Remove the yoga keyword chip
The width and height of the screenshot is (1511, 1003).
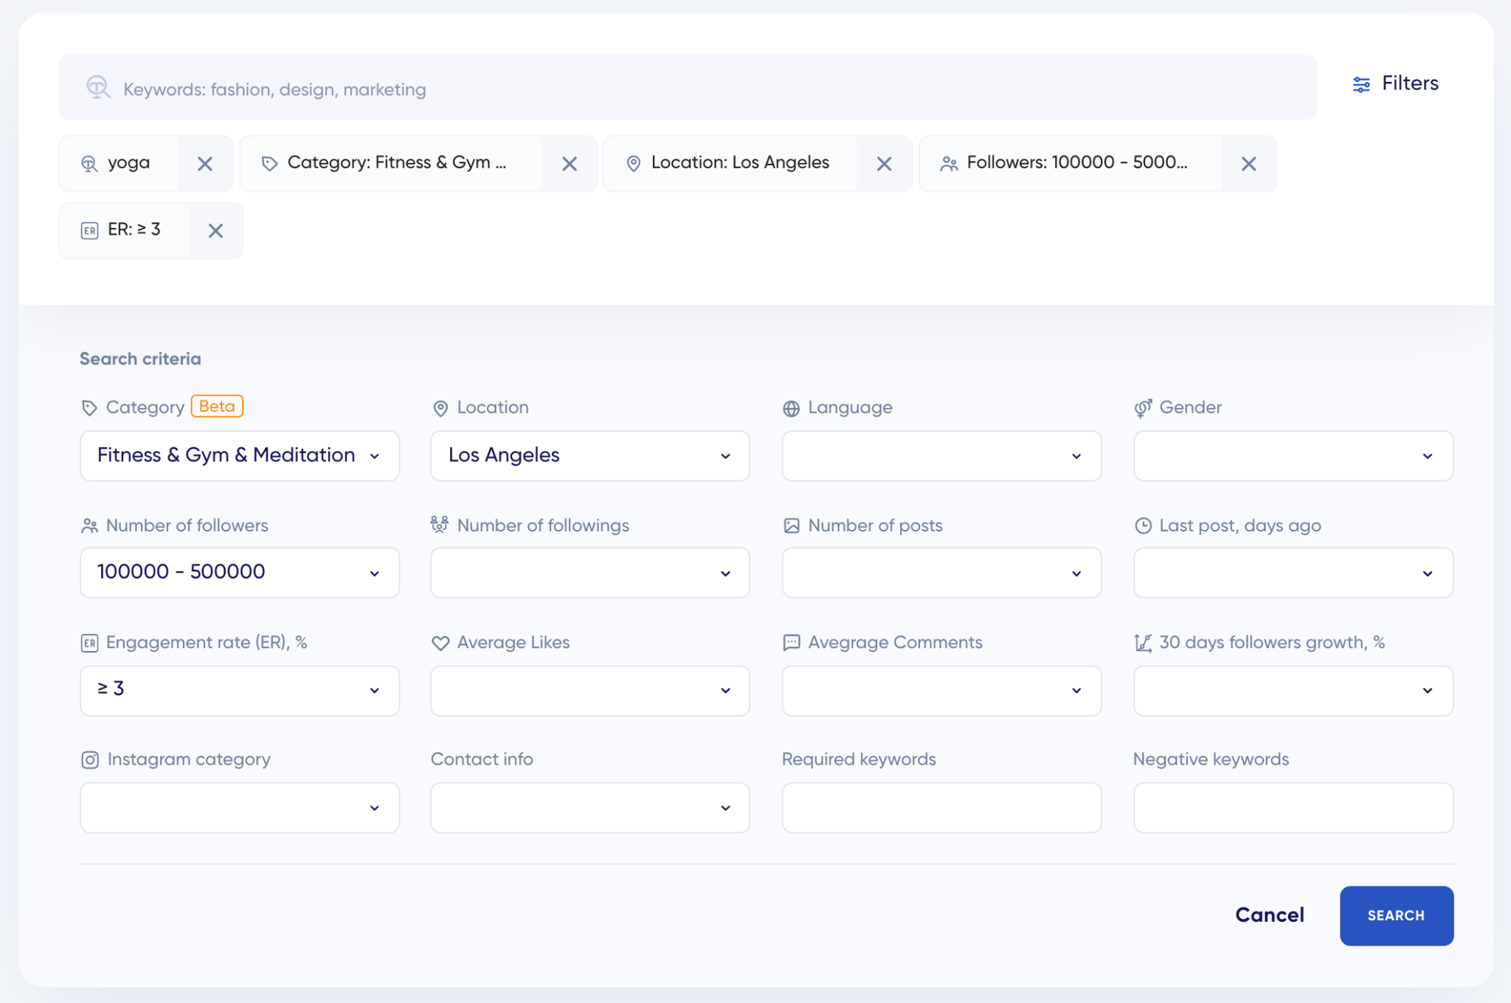point(205,164)
